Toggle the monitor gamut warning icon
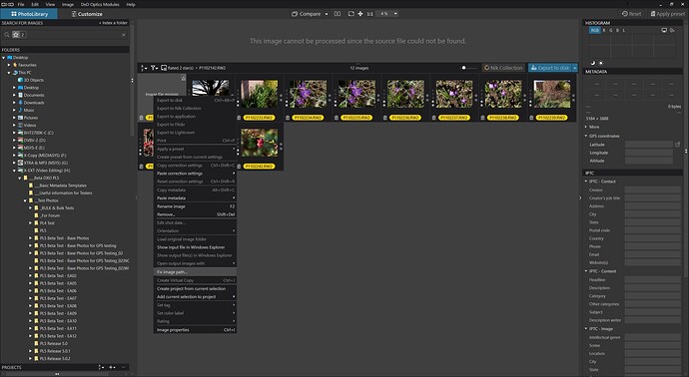Viewport: 689px width, 377px height. tap(664, 30)
